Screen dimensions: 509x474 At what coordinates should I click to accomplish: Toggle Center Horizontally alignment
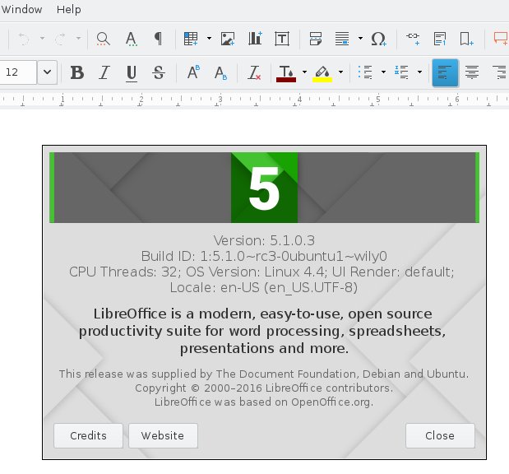[x=472, y=72]
